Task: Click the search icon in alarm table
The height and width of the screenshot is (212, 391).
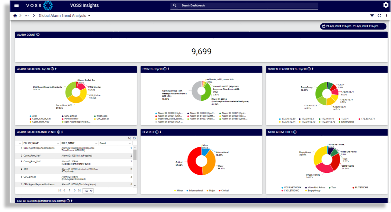Action: point(130,138)
